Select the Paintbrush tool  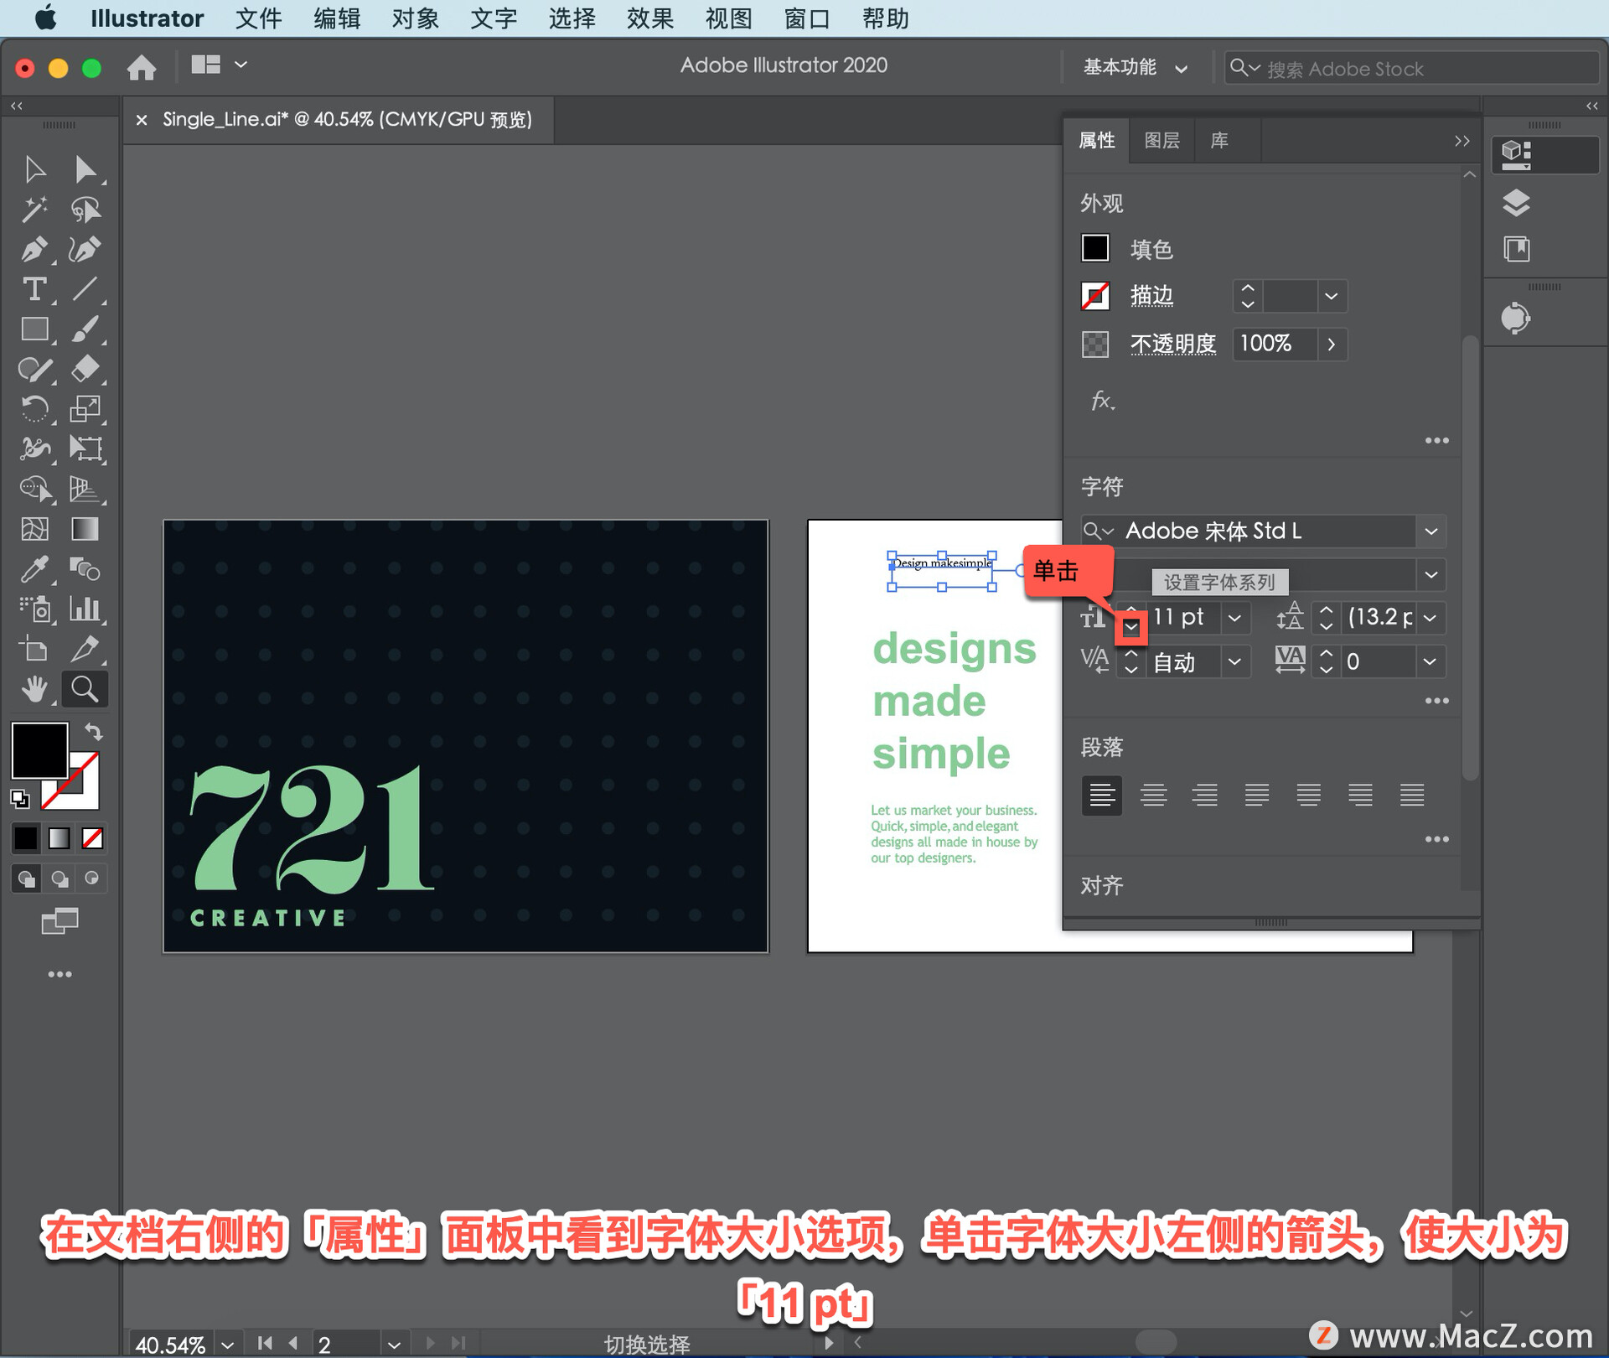pos(85,329)
